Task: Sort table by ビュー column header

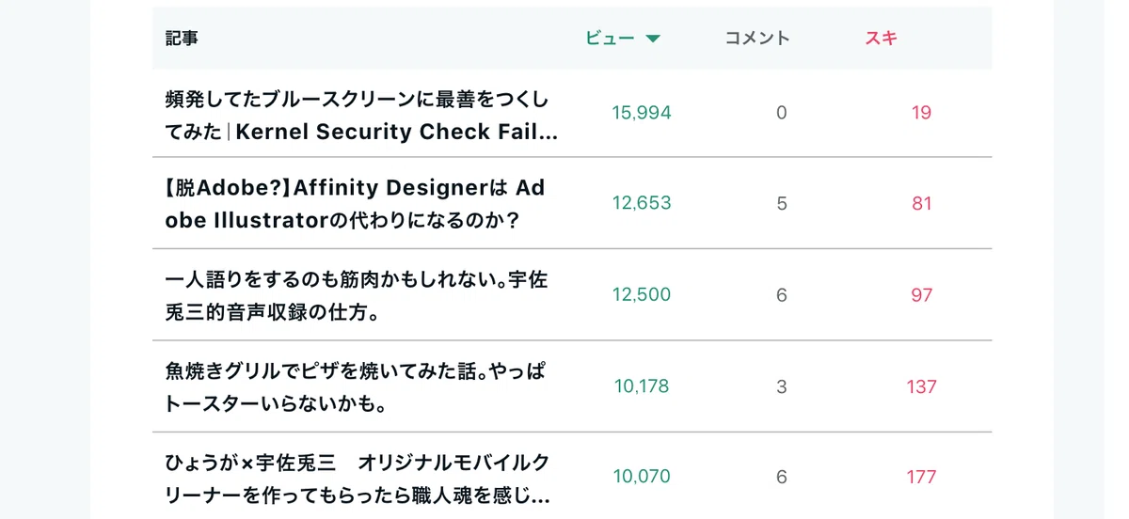Action: point(623,39)
